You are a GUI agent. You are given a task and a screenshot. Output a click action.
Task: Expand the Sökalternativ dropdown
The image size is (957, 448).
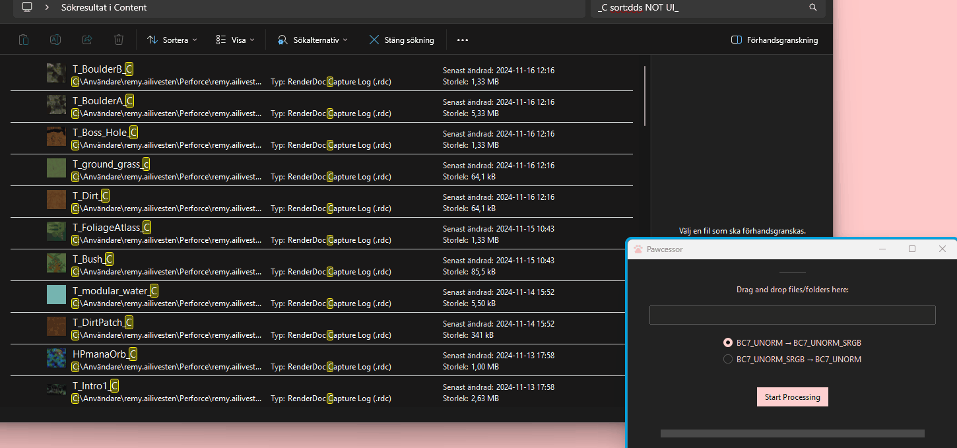313,40
